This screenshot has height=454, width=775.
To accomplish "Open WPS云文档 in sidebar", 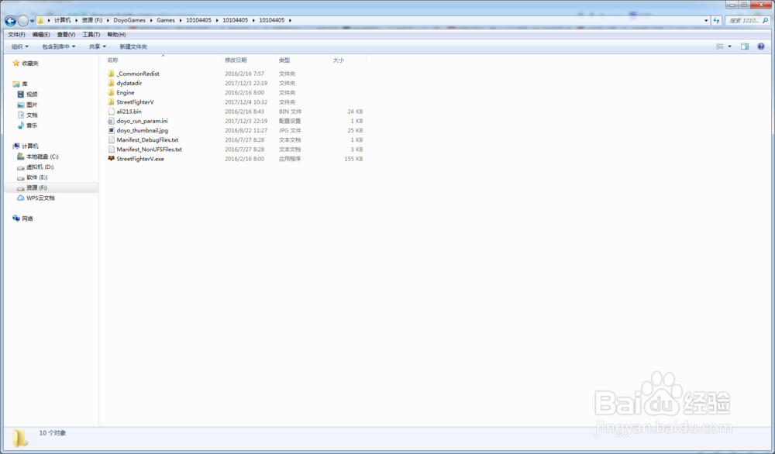I will click(40, 198).
